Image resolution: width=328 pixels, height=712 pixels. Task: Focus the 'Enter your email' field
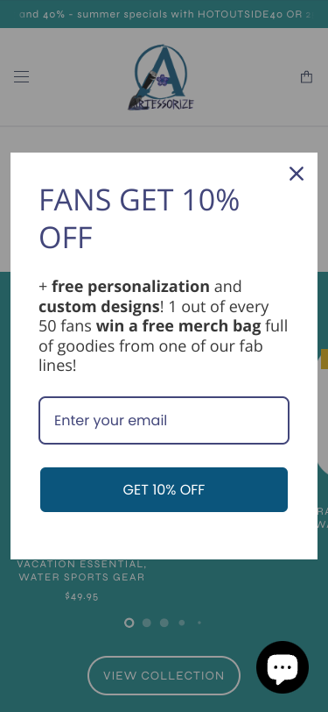pos(164,421)
